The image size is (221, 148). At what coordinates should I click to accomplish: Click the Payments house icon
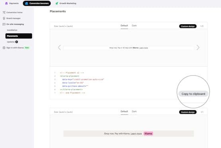6,3
